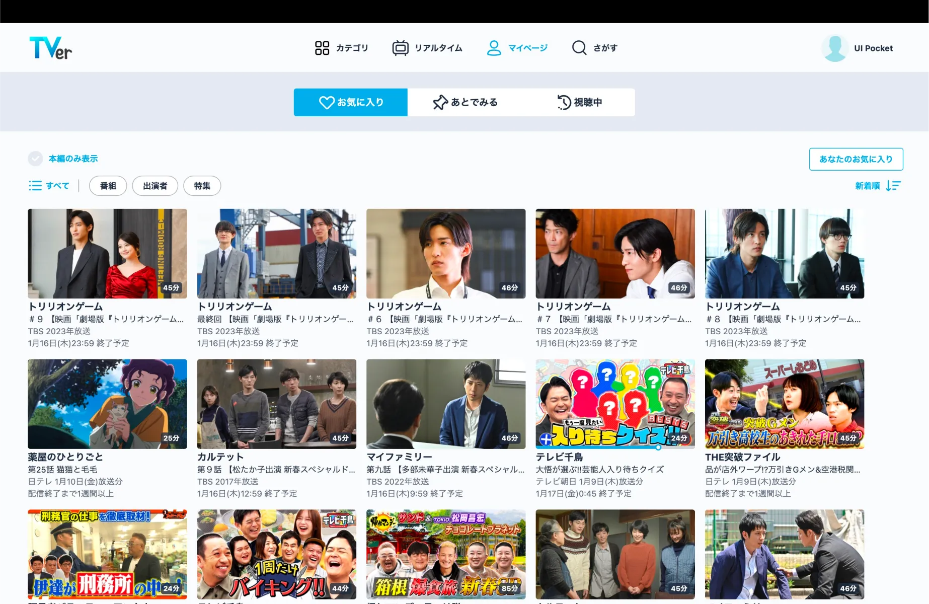Open the UI Pocket profile avatar
The width and height of the screenshot is (929, 604).
[x=834, y=48]
